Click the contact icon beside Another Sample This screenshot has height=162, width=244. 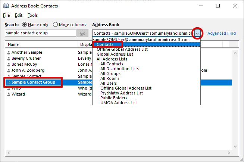point(9,53)
